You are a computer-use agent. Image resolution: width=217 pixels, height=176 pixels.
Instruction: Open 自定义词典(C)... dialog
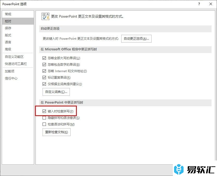tap(56, 92)
